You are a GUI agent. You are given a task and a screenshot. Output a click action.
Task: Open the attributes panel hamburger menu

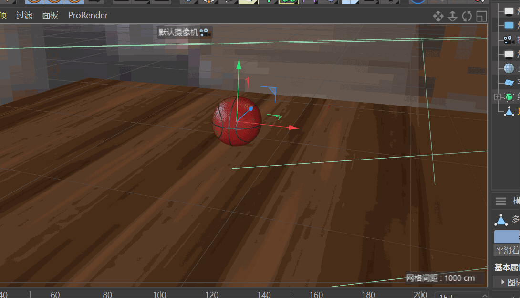(x=500, y=201)
